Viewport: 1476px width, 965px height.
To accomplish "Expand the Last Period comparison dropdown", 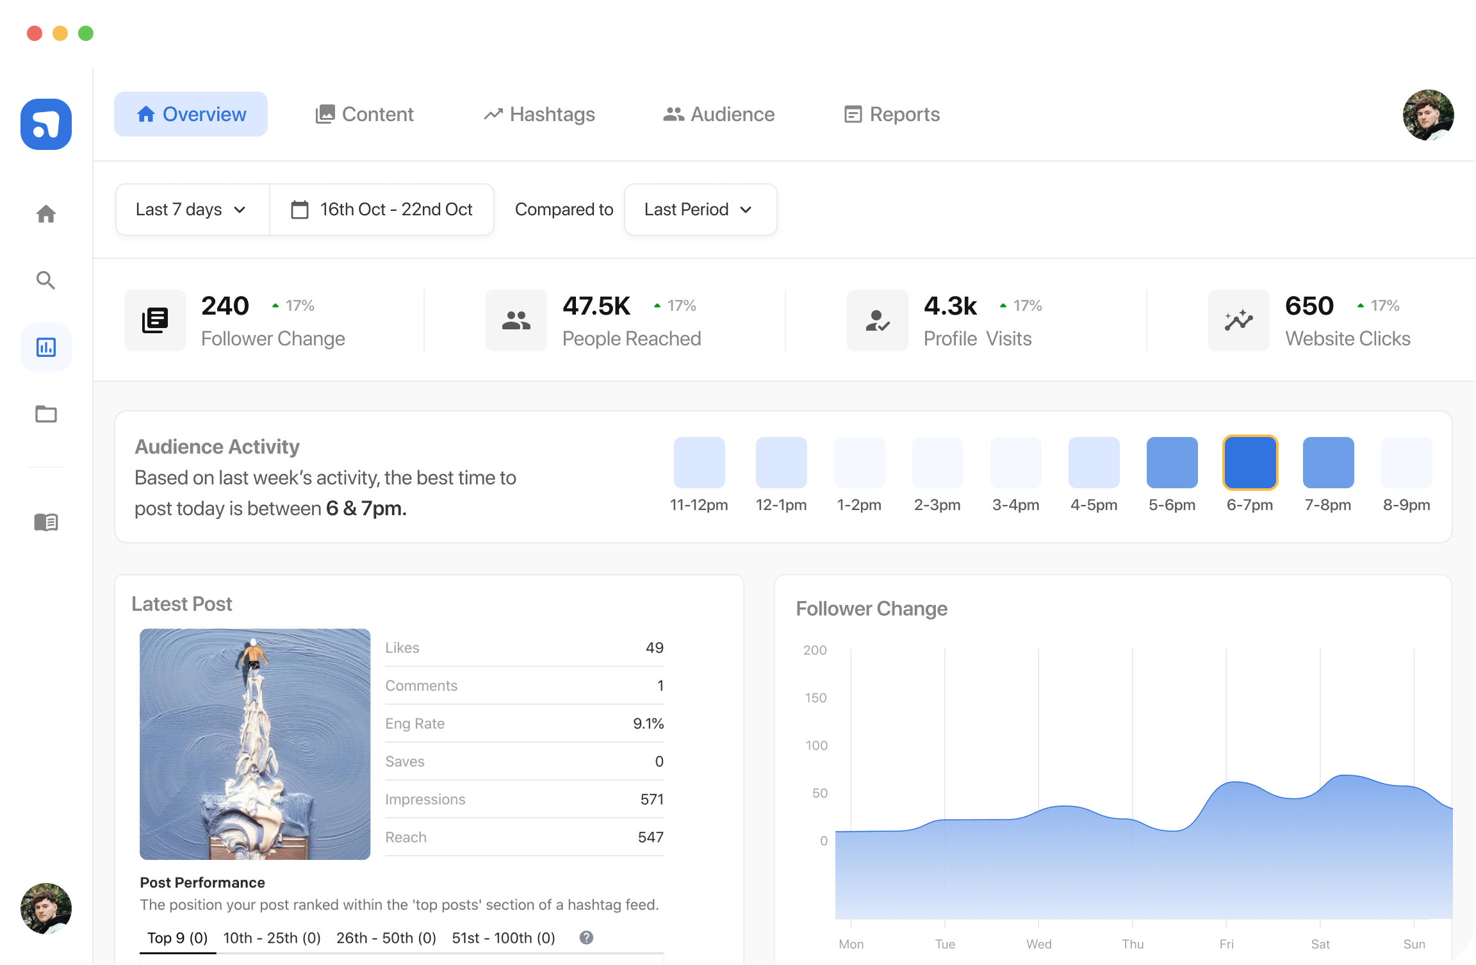I will pyautogui.click(x=700, y=209).
